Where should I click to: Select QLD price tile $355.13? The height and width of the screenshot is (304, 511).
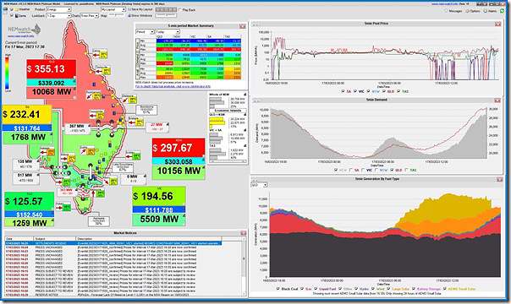click(x=51, y=69)
